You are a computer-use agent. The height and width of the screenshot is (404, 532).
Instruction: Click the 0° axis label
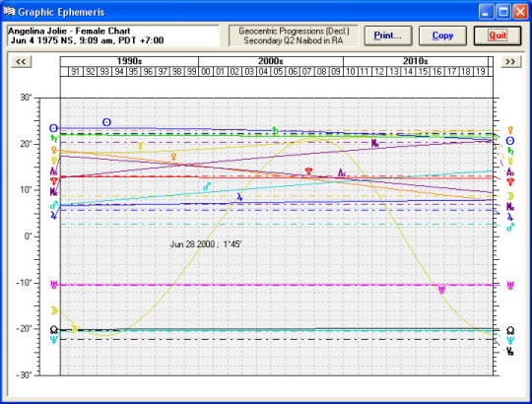coord(28,236)
